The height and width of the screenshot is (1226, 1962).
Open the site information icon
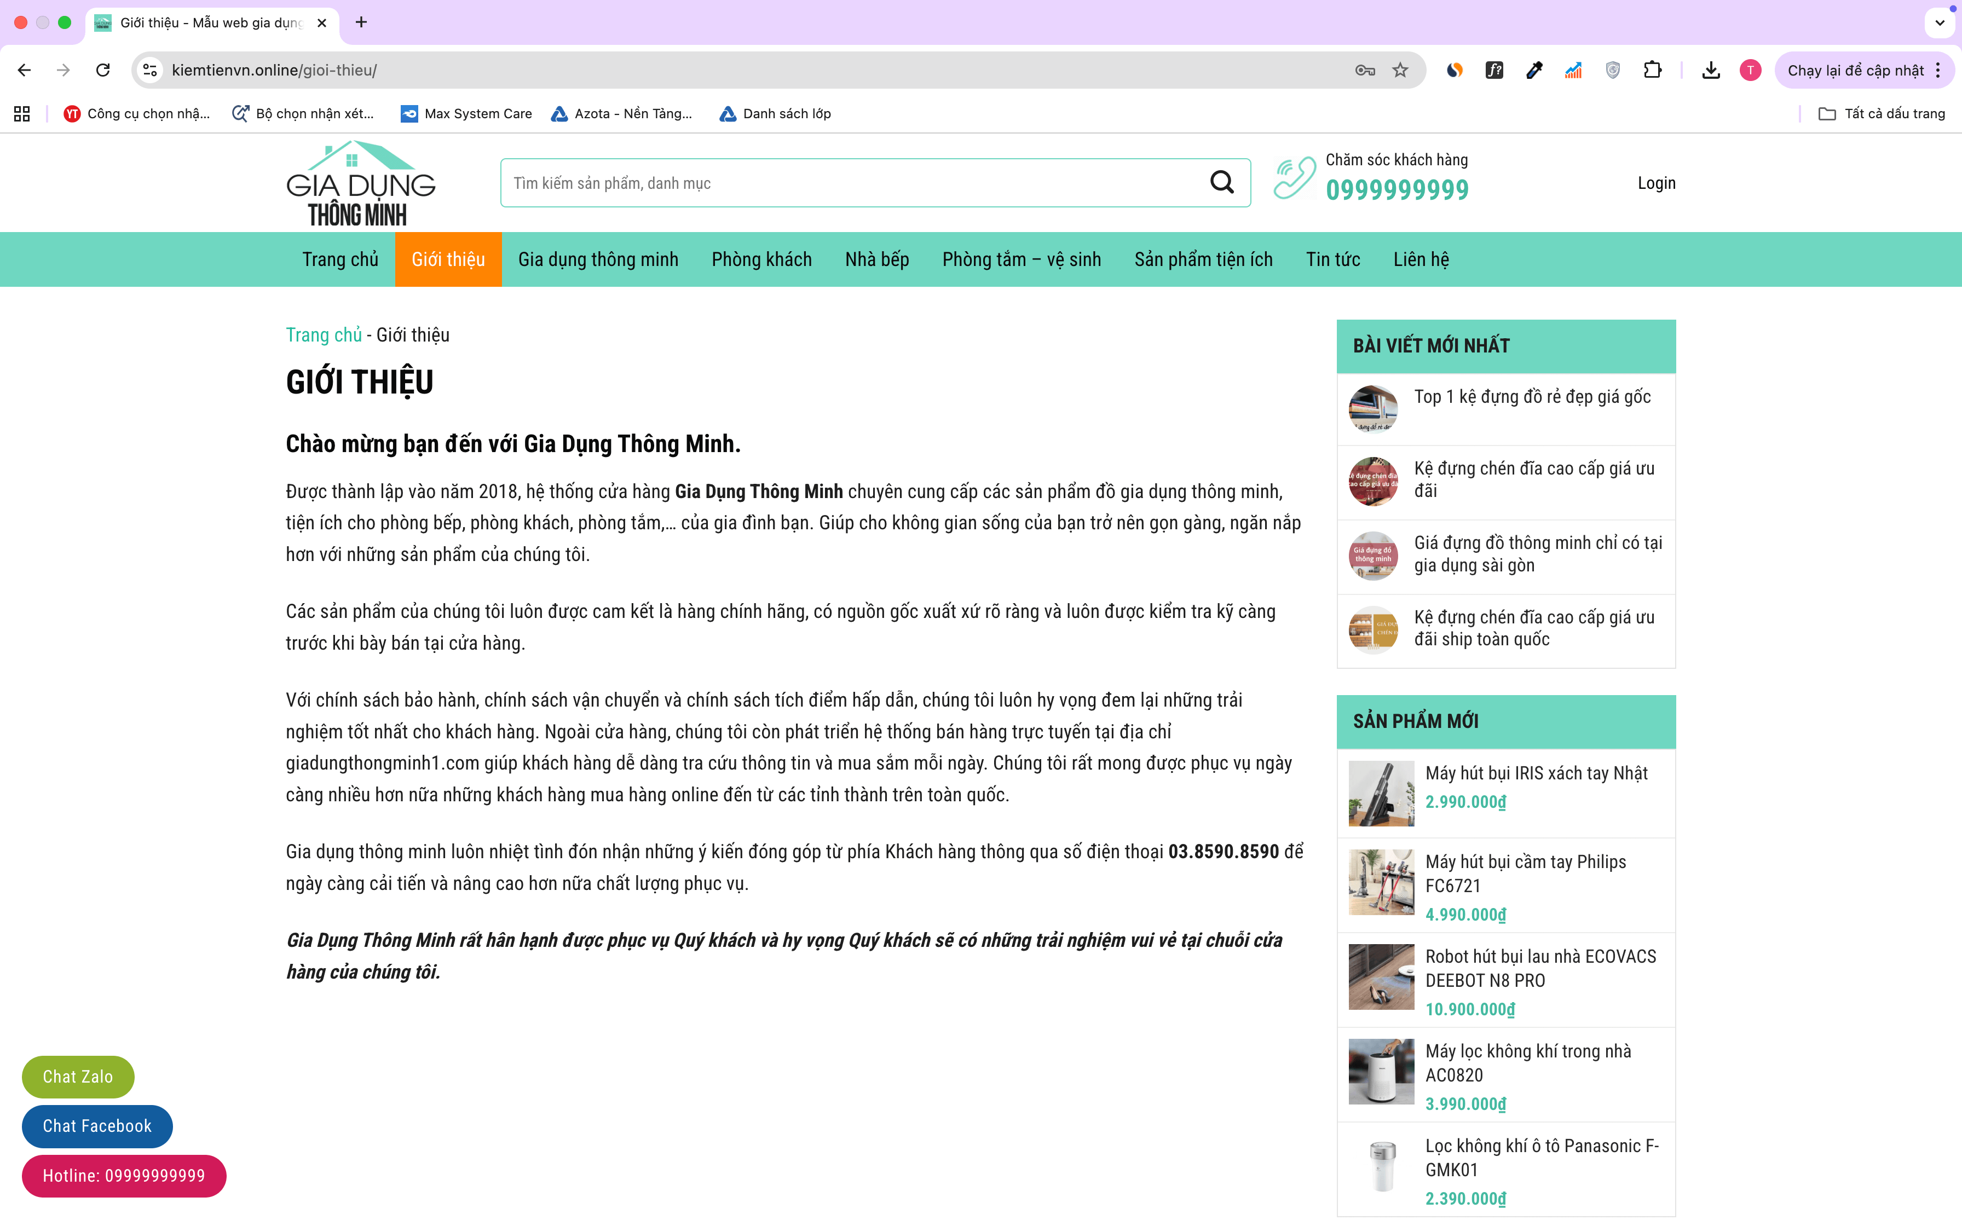tap(150, 71)
